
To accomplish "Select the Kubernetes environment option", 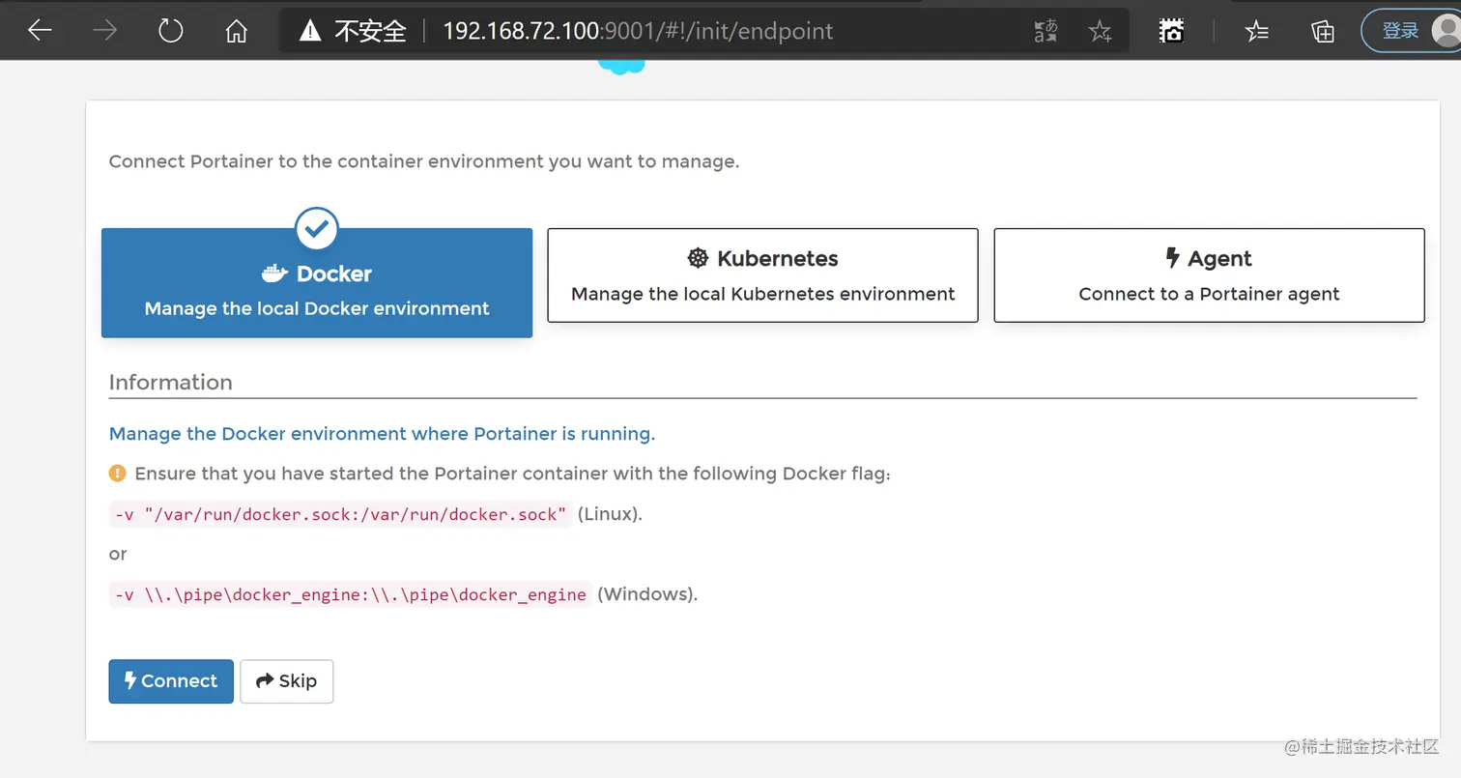I will pyautogui.click(x=762, y=275).
